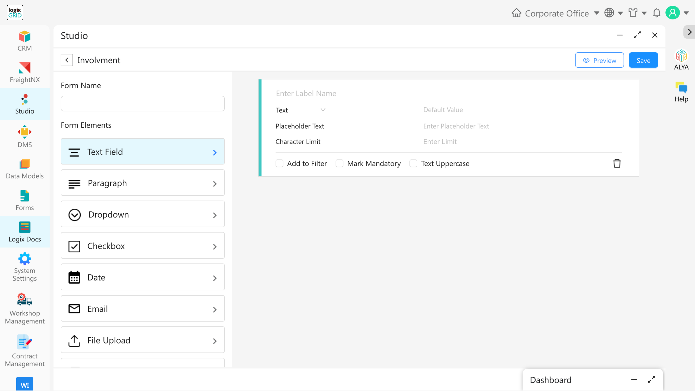
Task: Open ALYA assistant
Action: pyautogui.click(x=681, y=60)
